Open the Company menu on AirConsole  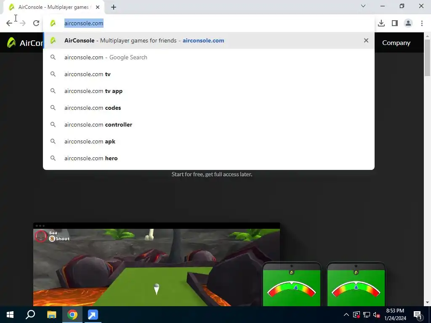tap(396, 43)
